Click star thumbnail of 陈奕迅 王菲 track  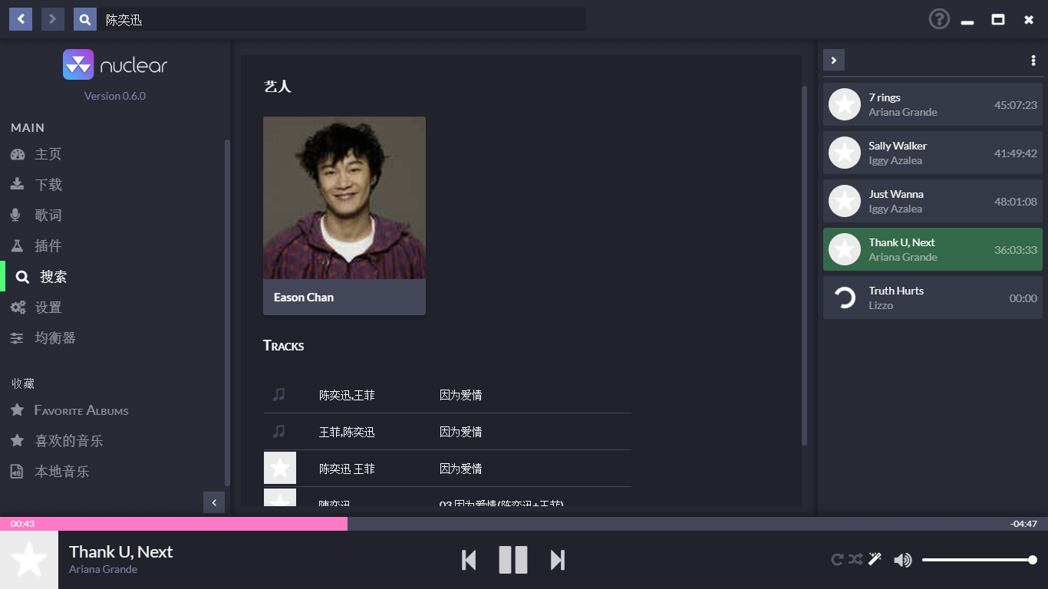[x=280, y=468]
